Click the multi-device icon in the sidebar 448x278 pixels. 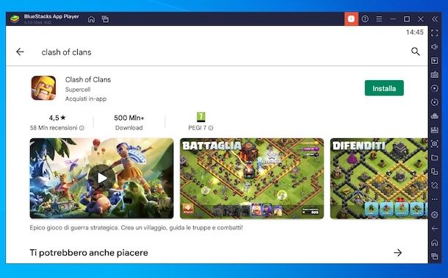435,171
